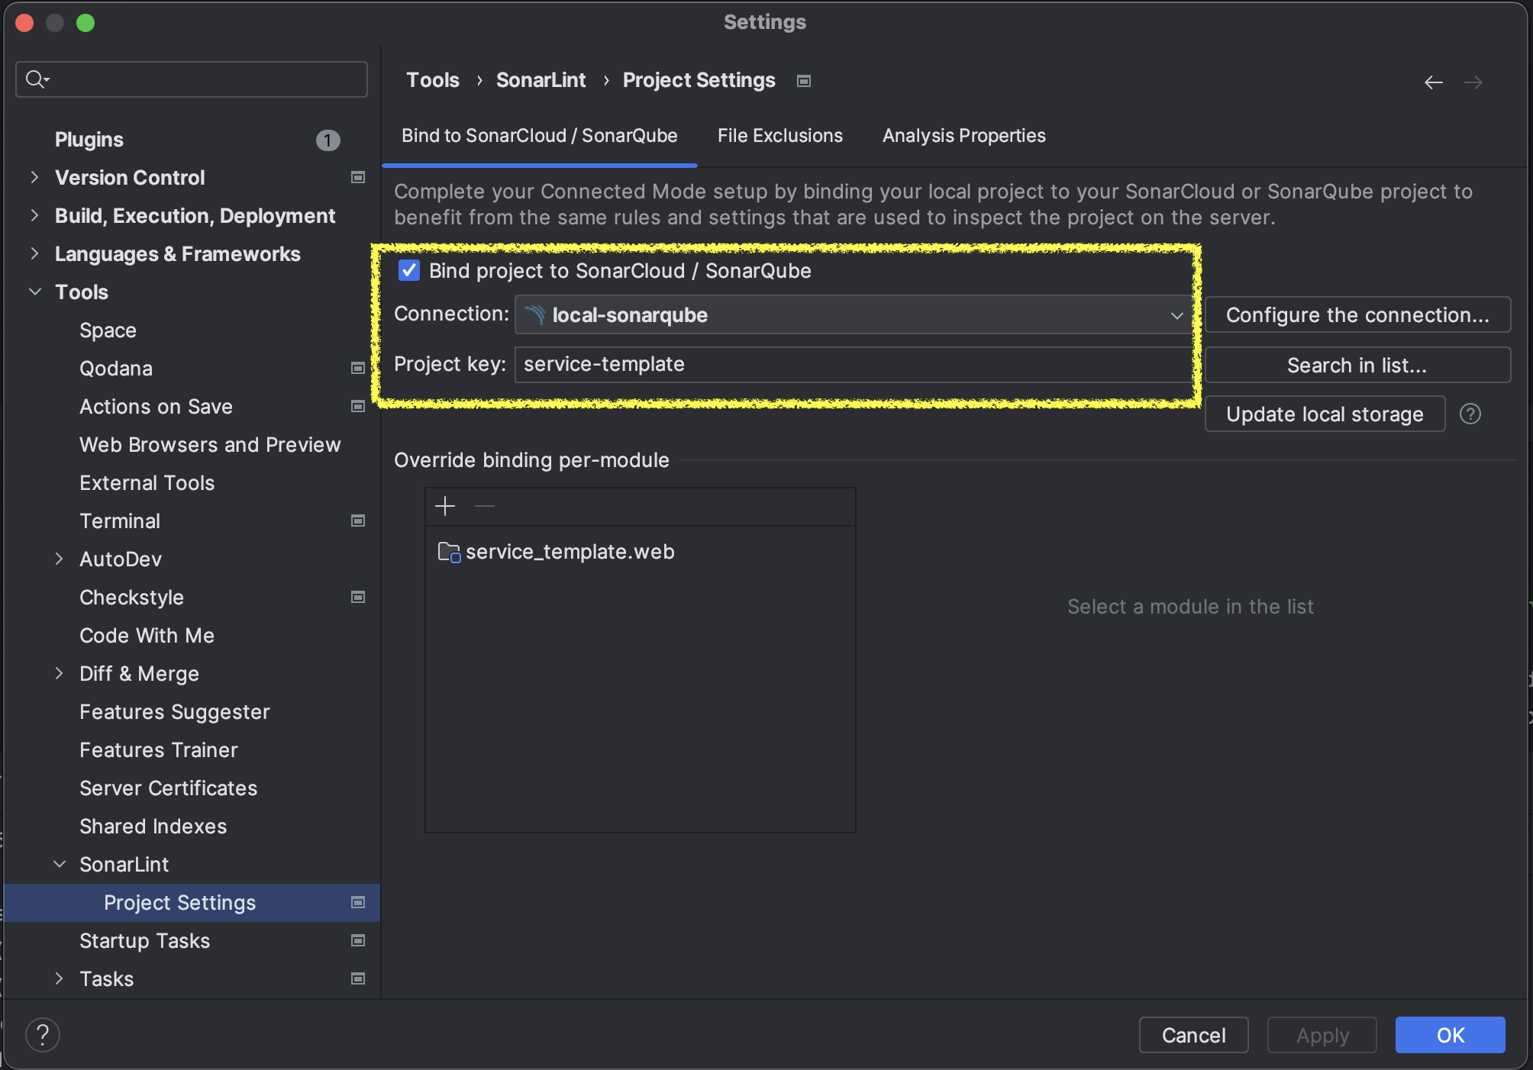Click the project-level icon next to Project Settings breadcrumb
The height and width of the screenshot is (1070, 1533).
[803, 81]
